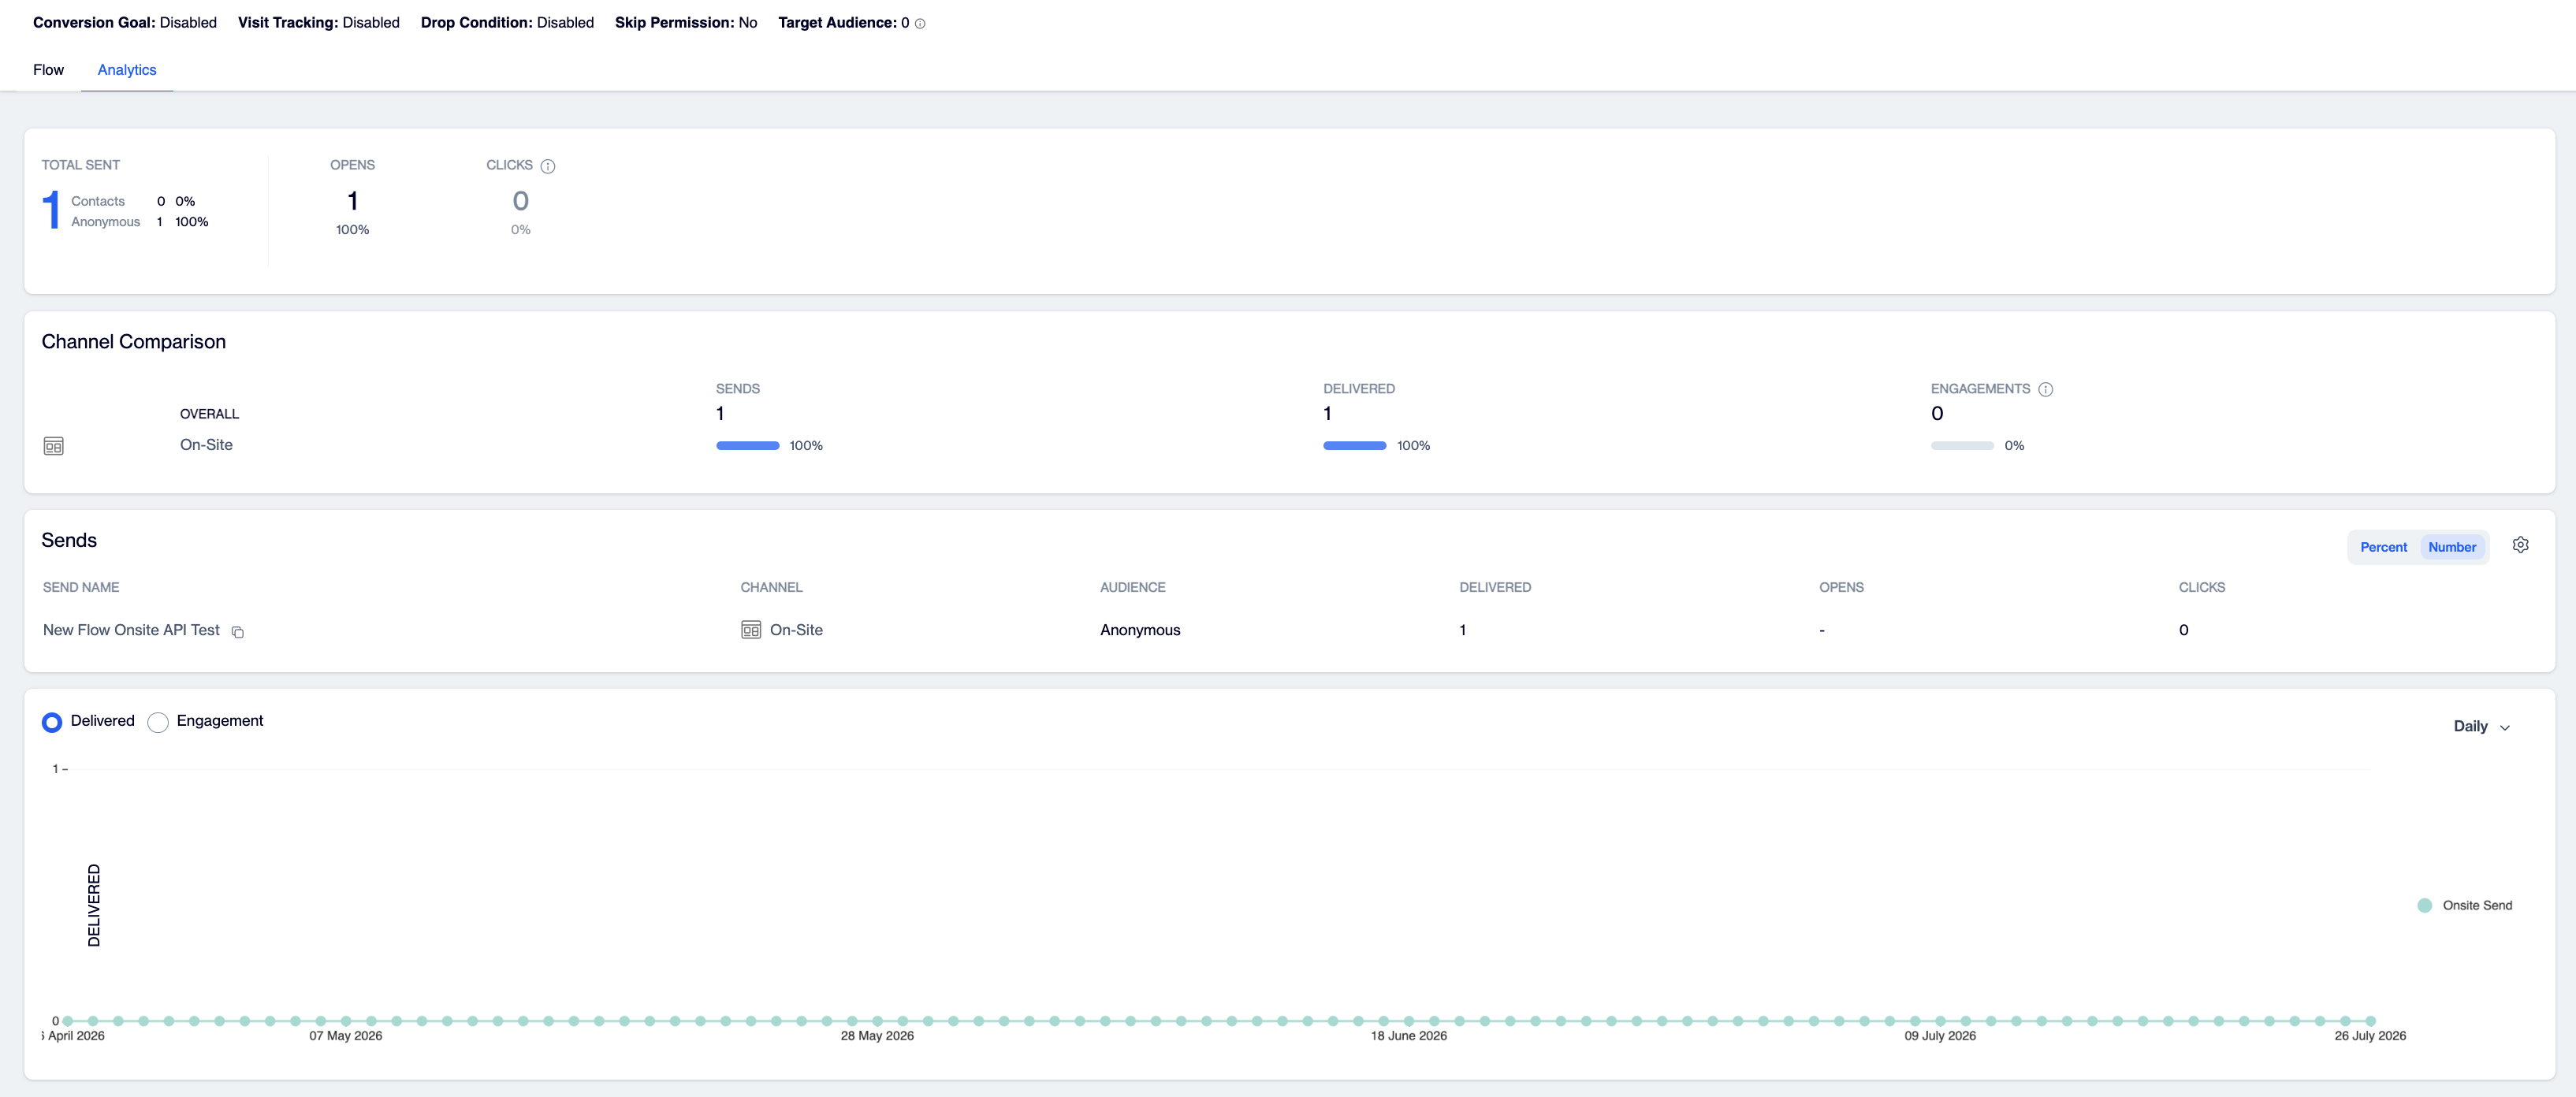The height and width of the screenshot is (1097, 2576).
Task: Click the Visit Tracking: Disabled text
Action: tap(319, 23)
